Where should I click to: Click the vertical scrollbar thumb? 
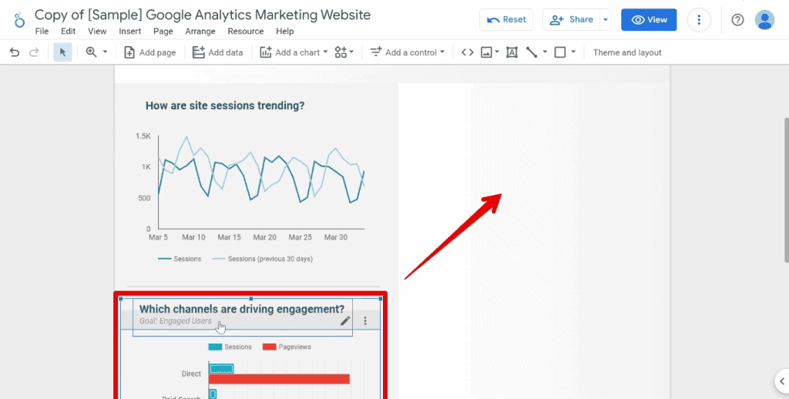click(786, 189)
